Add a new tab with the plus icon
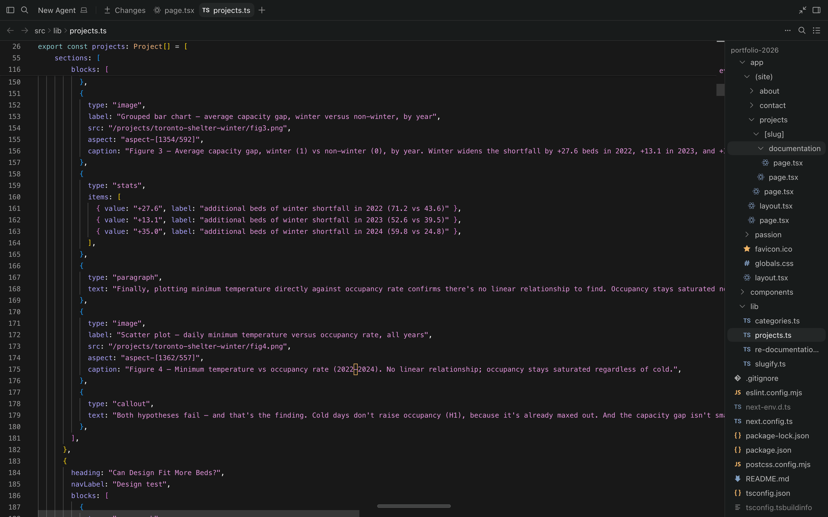Viewport: 828px width, 517px height. [x=262, y=10]
